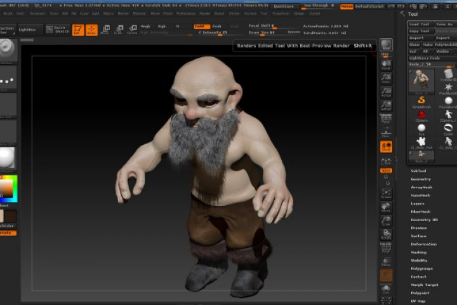Toggle the orange XYZ rotation button

[386, 170]
